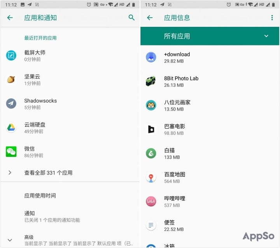Tap the 564 MB size text
This screenshot has width=280, height=248.
[x=172, y=181]
